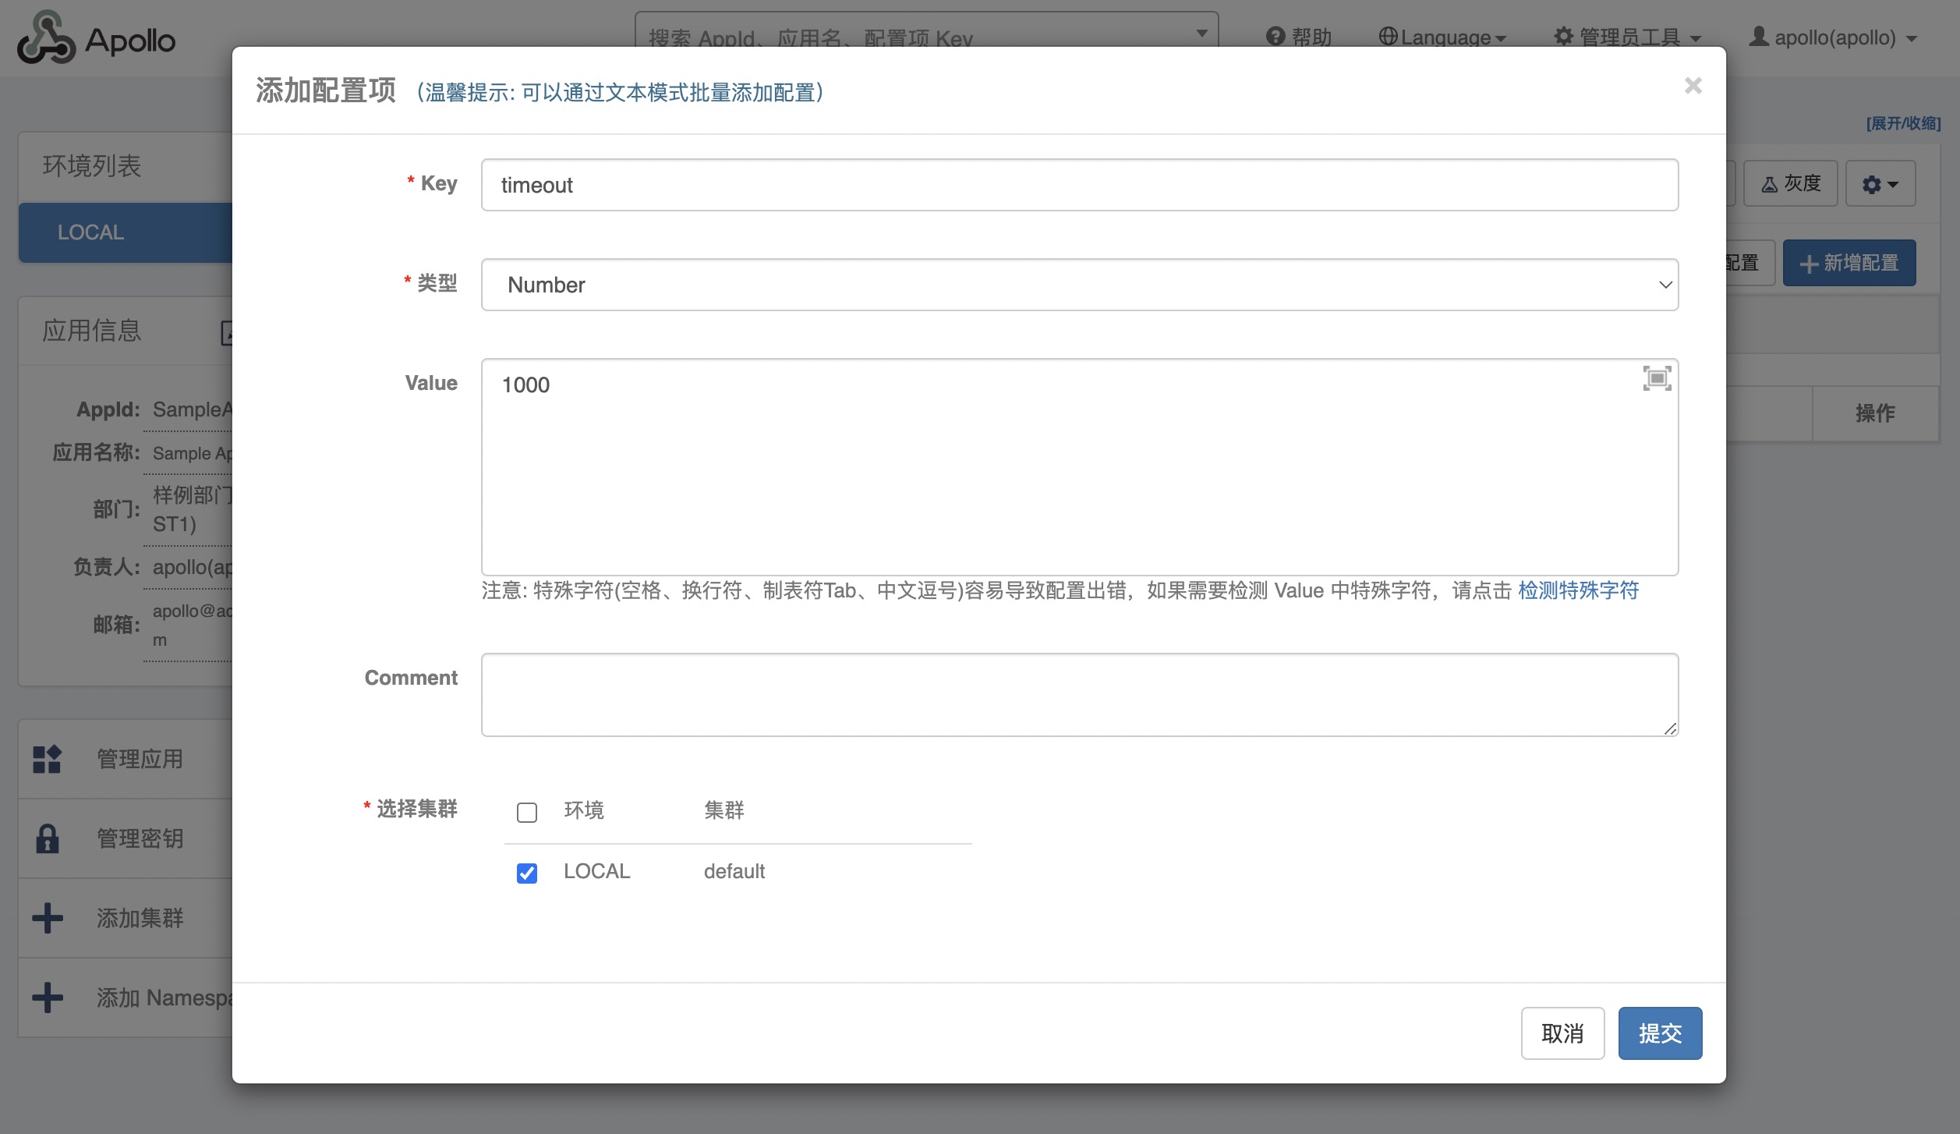Click the 操作 column header
Image resolution: width=1960 pixels, height=1134 pixels.
click(x=1875, y=413)
